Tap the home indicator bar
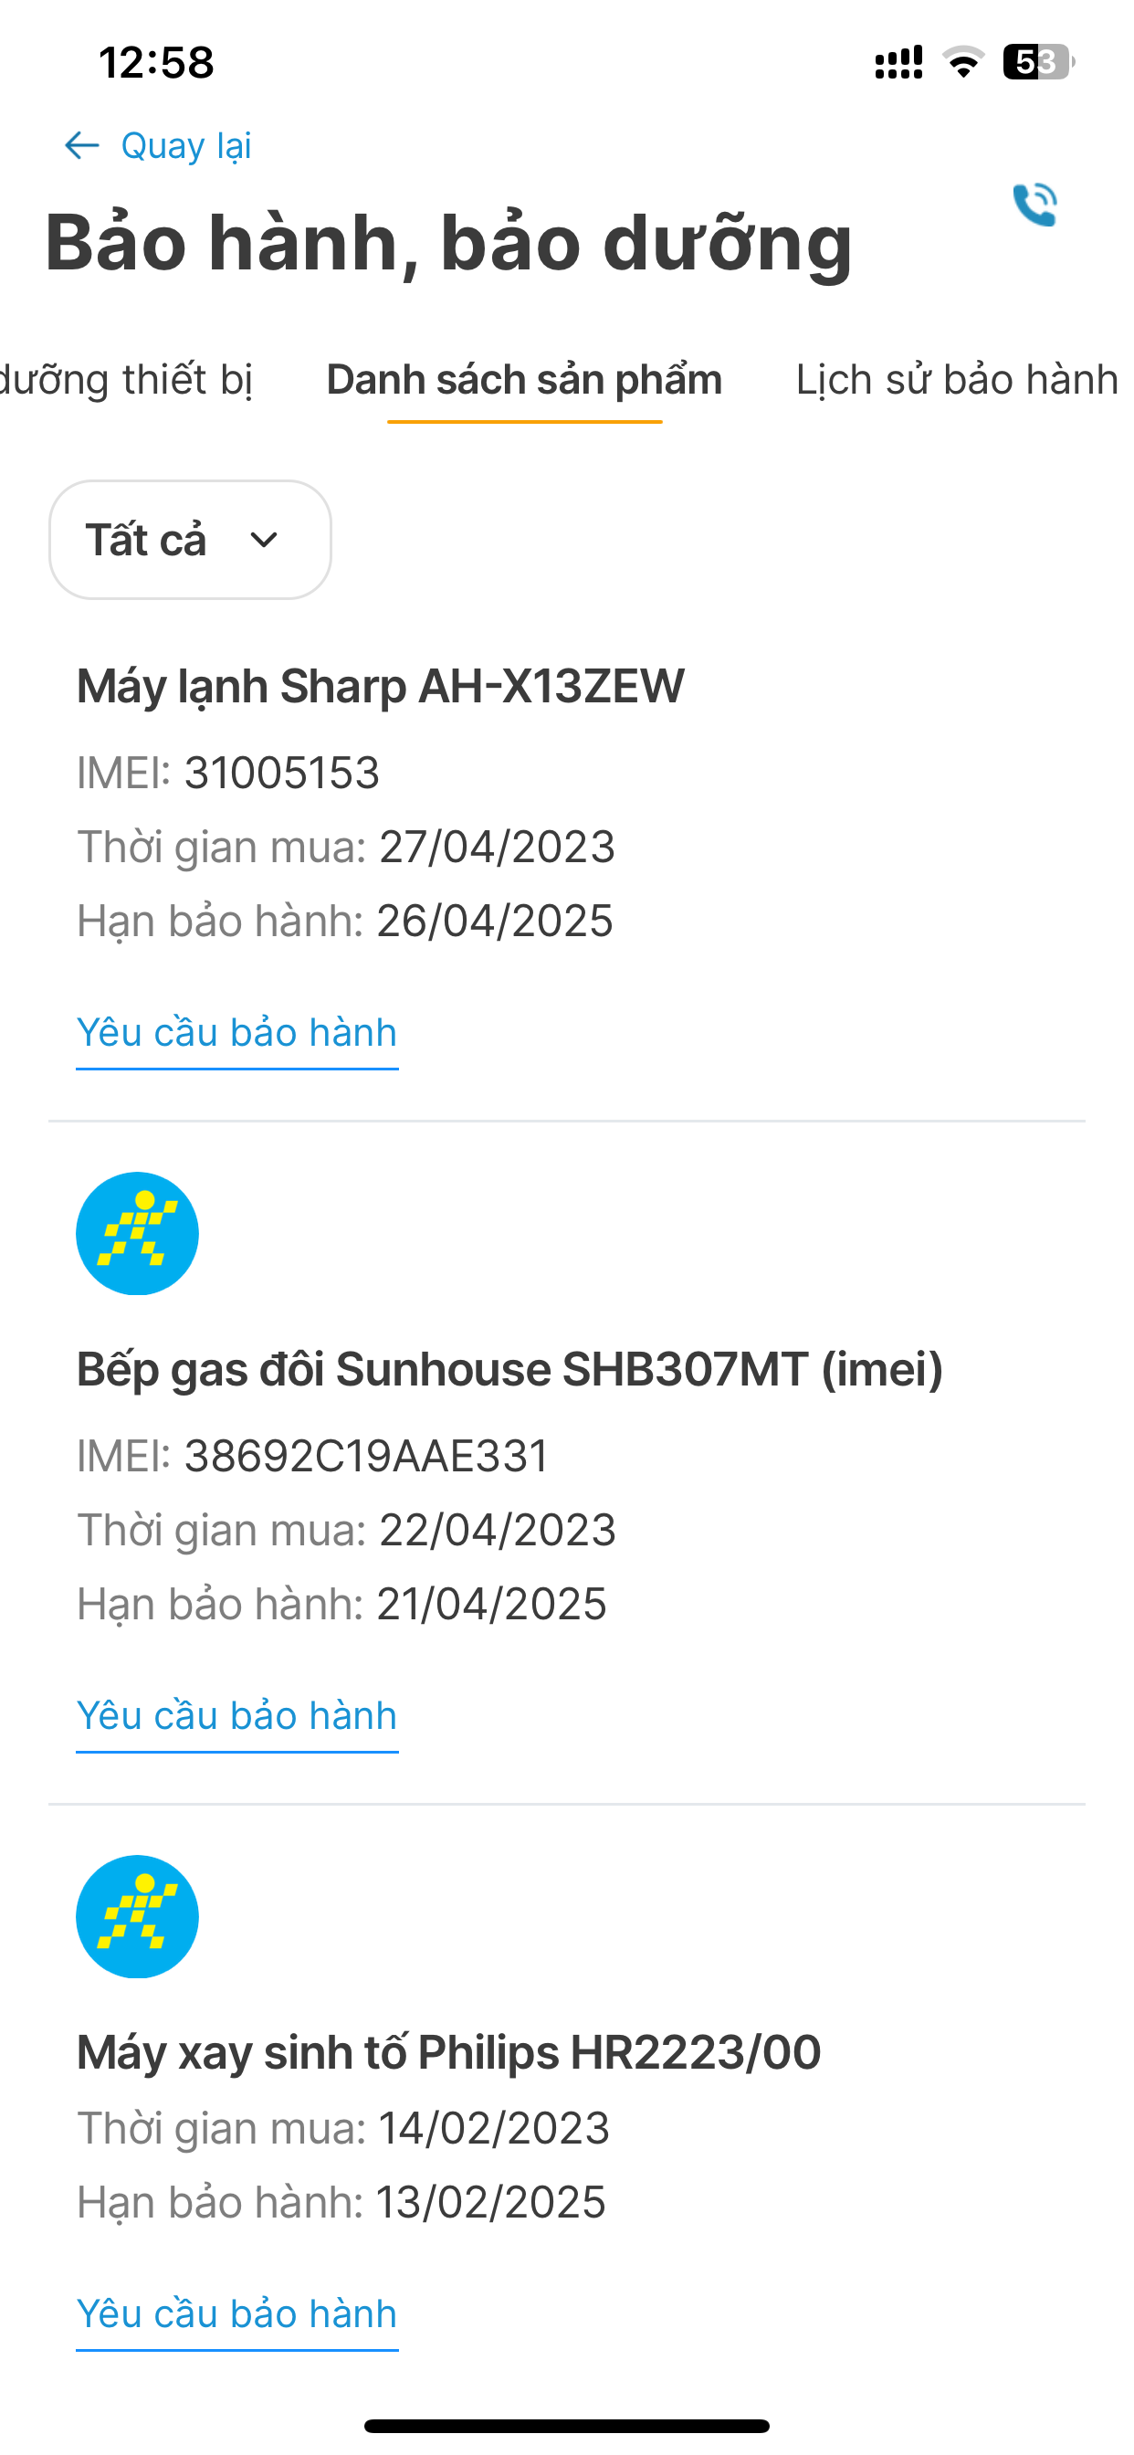1134x2455 pixels. [x=567, y=2426]
